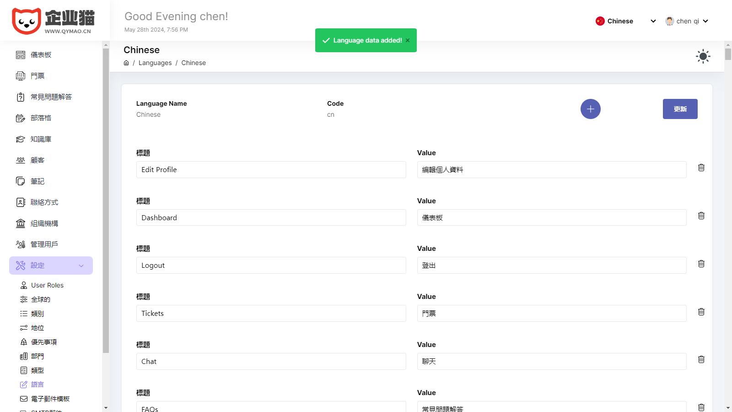Click the Dashboard value input field
The image size is (732, 412).
pyautogui.click(x=551, y=217)
